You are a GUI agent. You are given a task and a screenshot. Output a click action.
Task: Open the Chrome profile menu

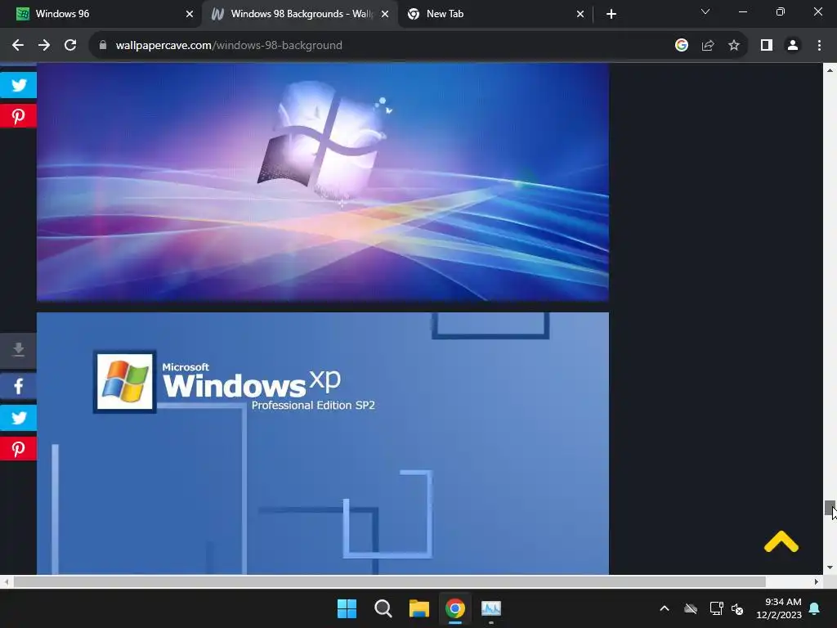click(x=793, y=46)
